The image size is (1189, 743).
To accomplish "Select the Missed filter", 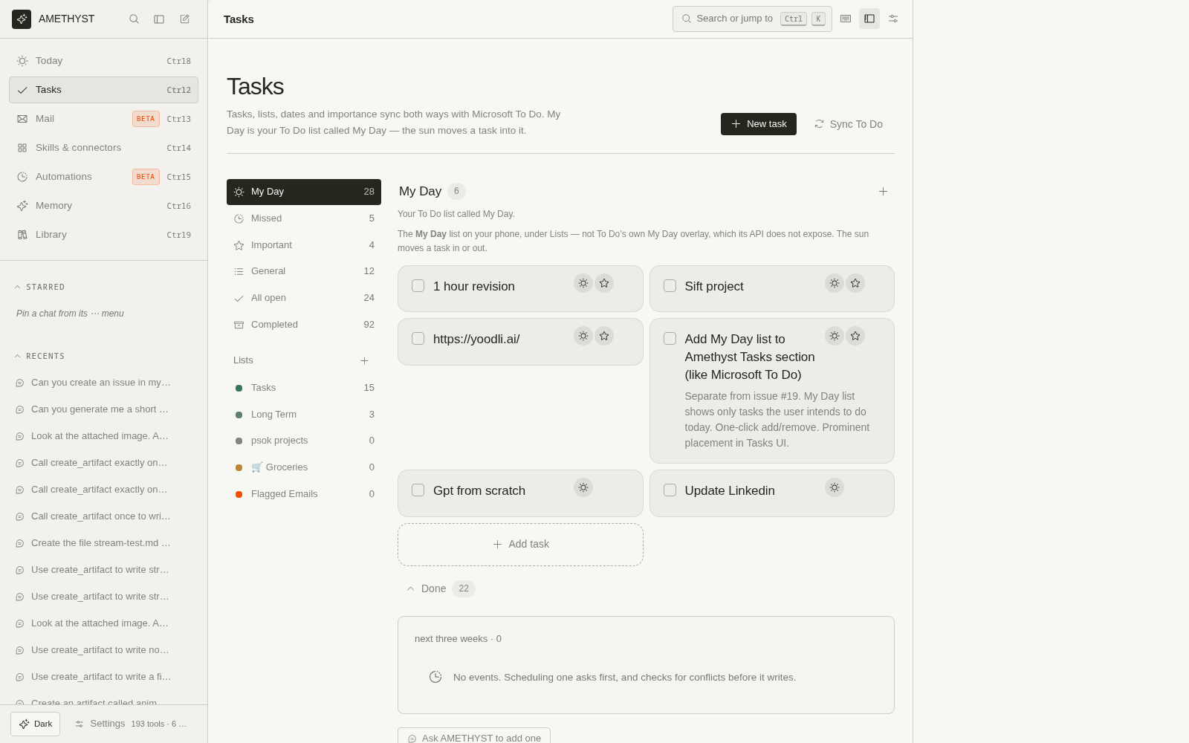I will (x=304, y=218).
